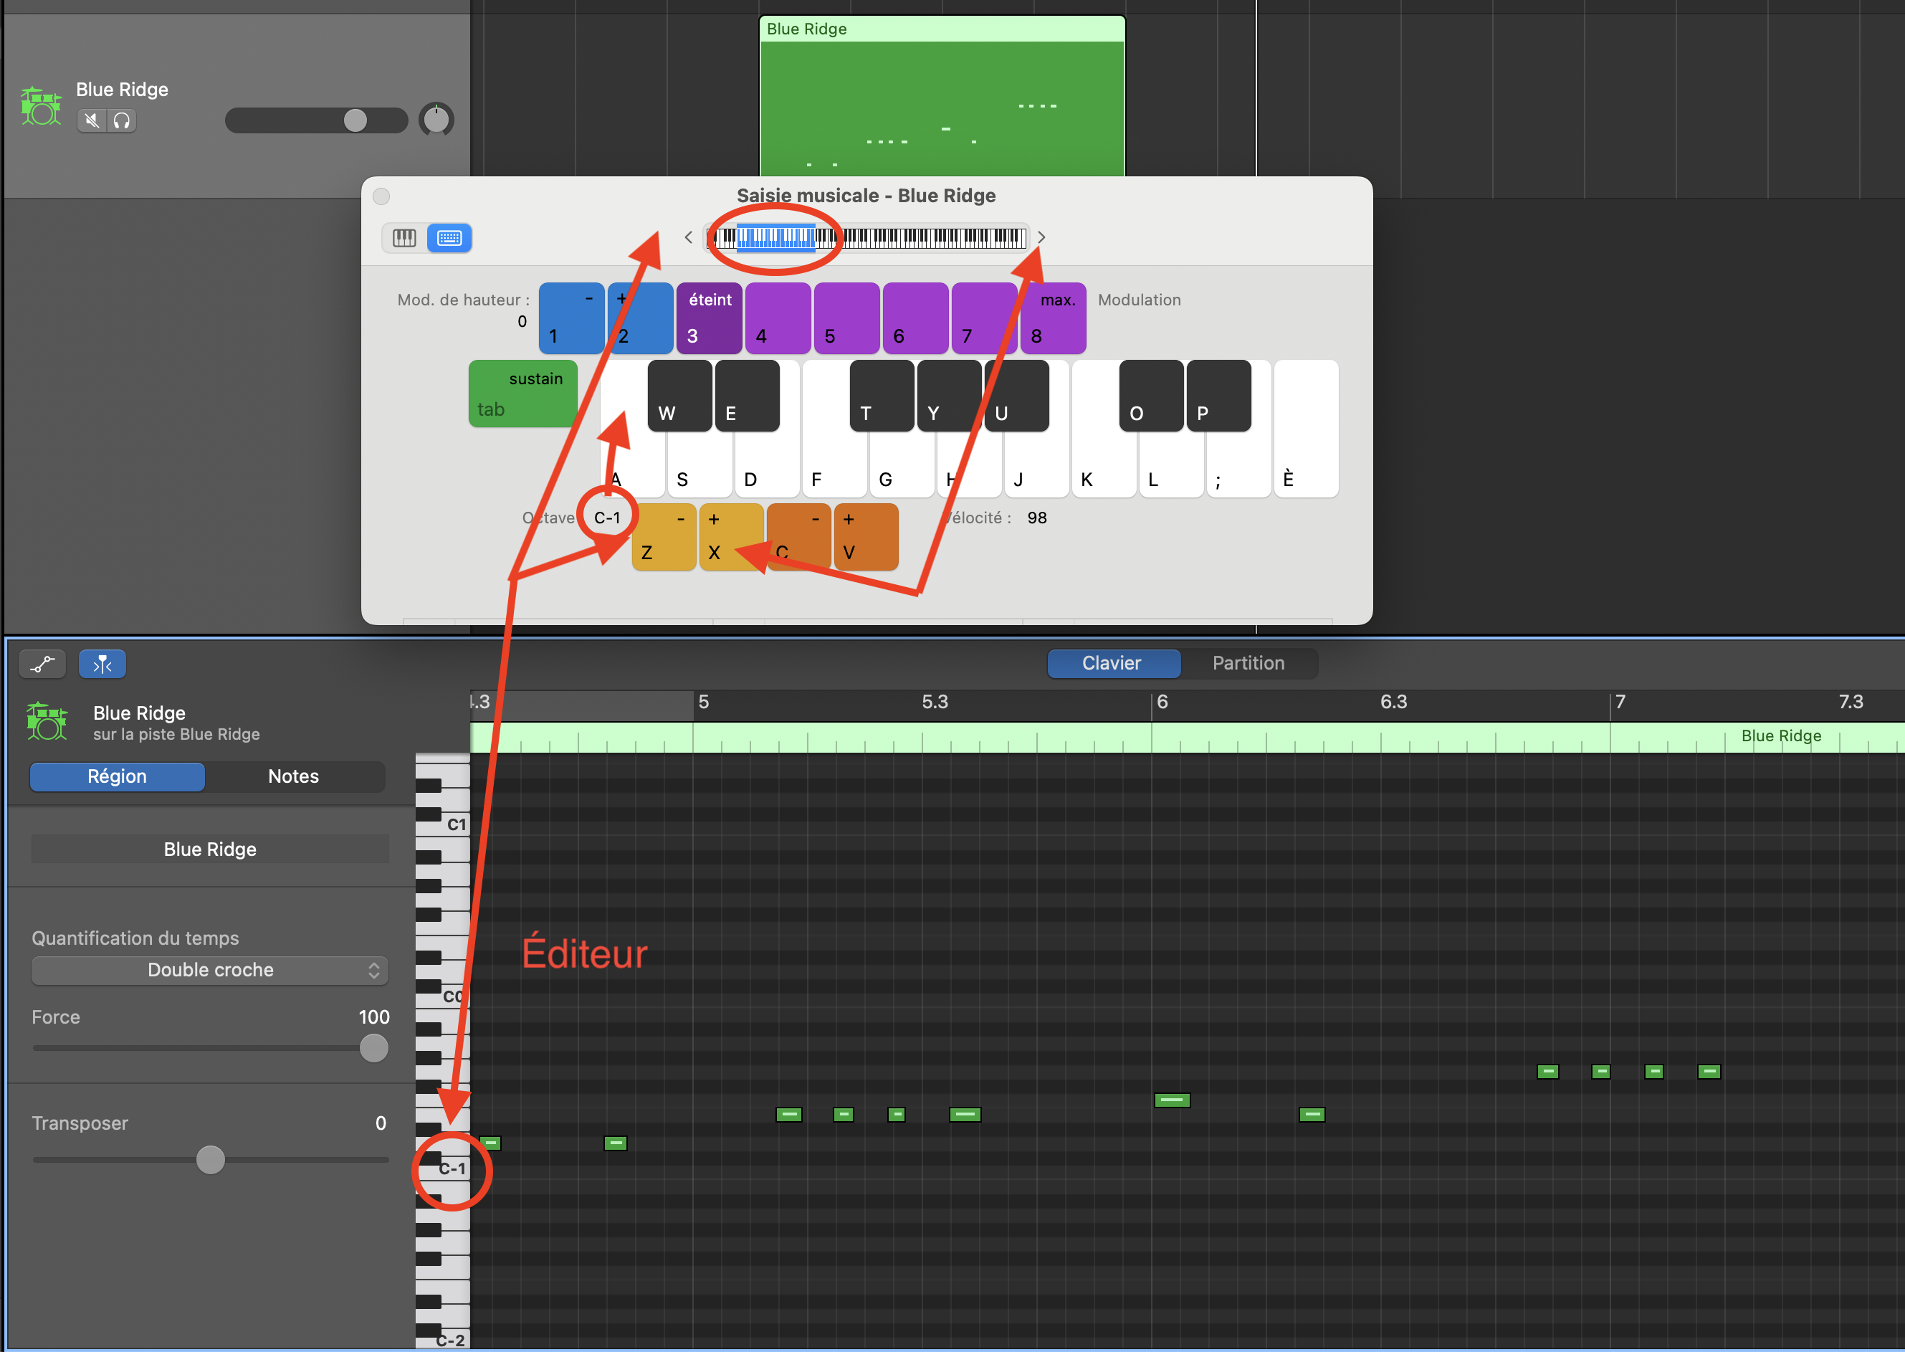Play white key G
The image size is (1905, 1352).
point(902,466)
